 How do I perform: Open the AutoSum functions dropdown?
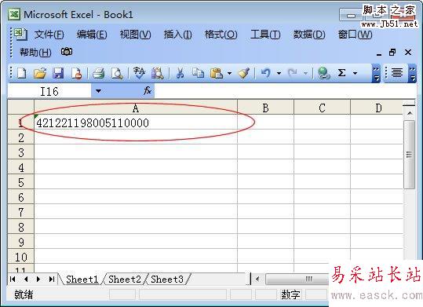(355, 73)
